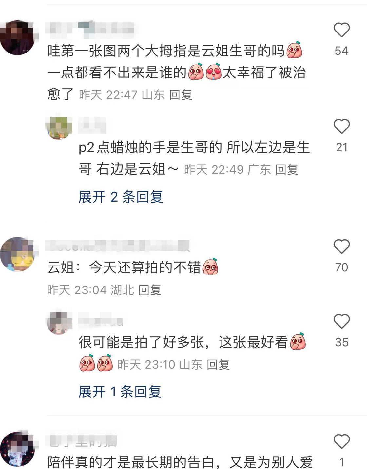Expand 展开 1 条回复 reply
367x469 pixels.
pyautogui.click(x=120, y=392)
